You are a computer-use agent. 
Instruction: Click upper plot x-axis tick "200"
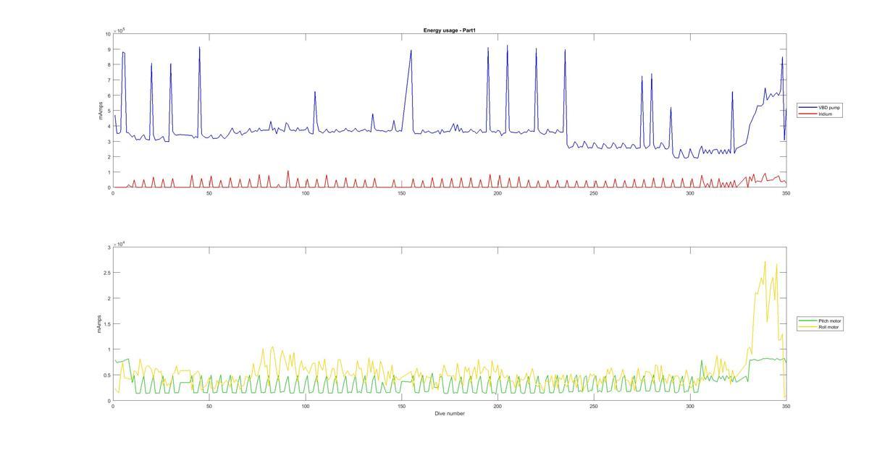click(x=498, y=193)
